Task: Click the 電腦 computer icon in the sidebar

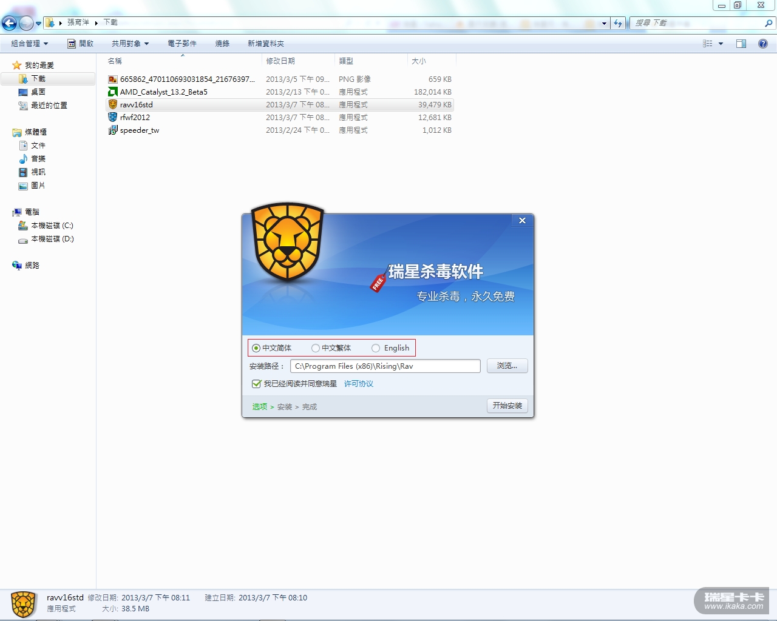Action: [17, 212]
